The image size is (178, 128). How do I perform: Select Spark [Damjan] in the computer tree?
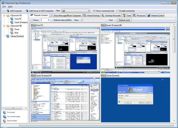pos(21,22)
